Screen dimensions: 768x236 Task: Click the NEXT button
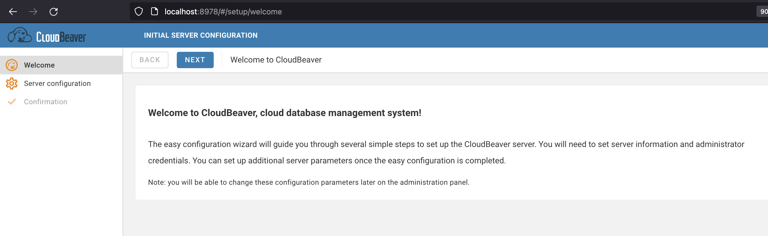tap(195, 60)
